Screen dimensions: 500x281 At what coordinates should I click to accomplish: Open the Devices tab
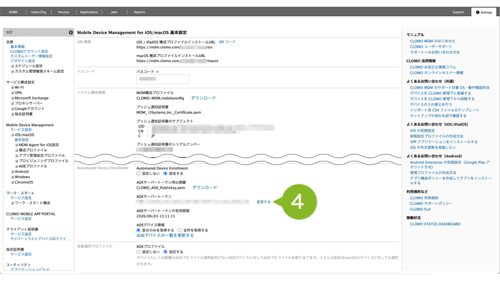(63, 12)
